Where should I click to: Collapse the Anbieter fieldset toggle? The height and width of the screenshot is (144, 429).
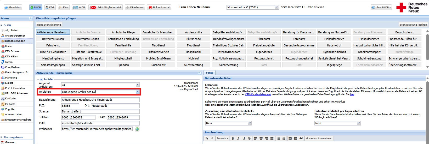click(x=41, y=79)
